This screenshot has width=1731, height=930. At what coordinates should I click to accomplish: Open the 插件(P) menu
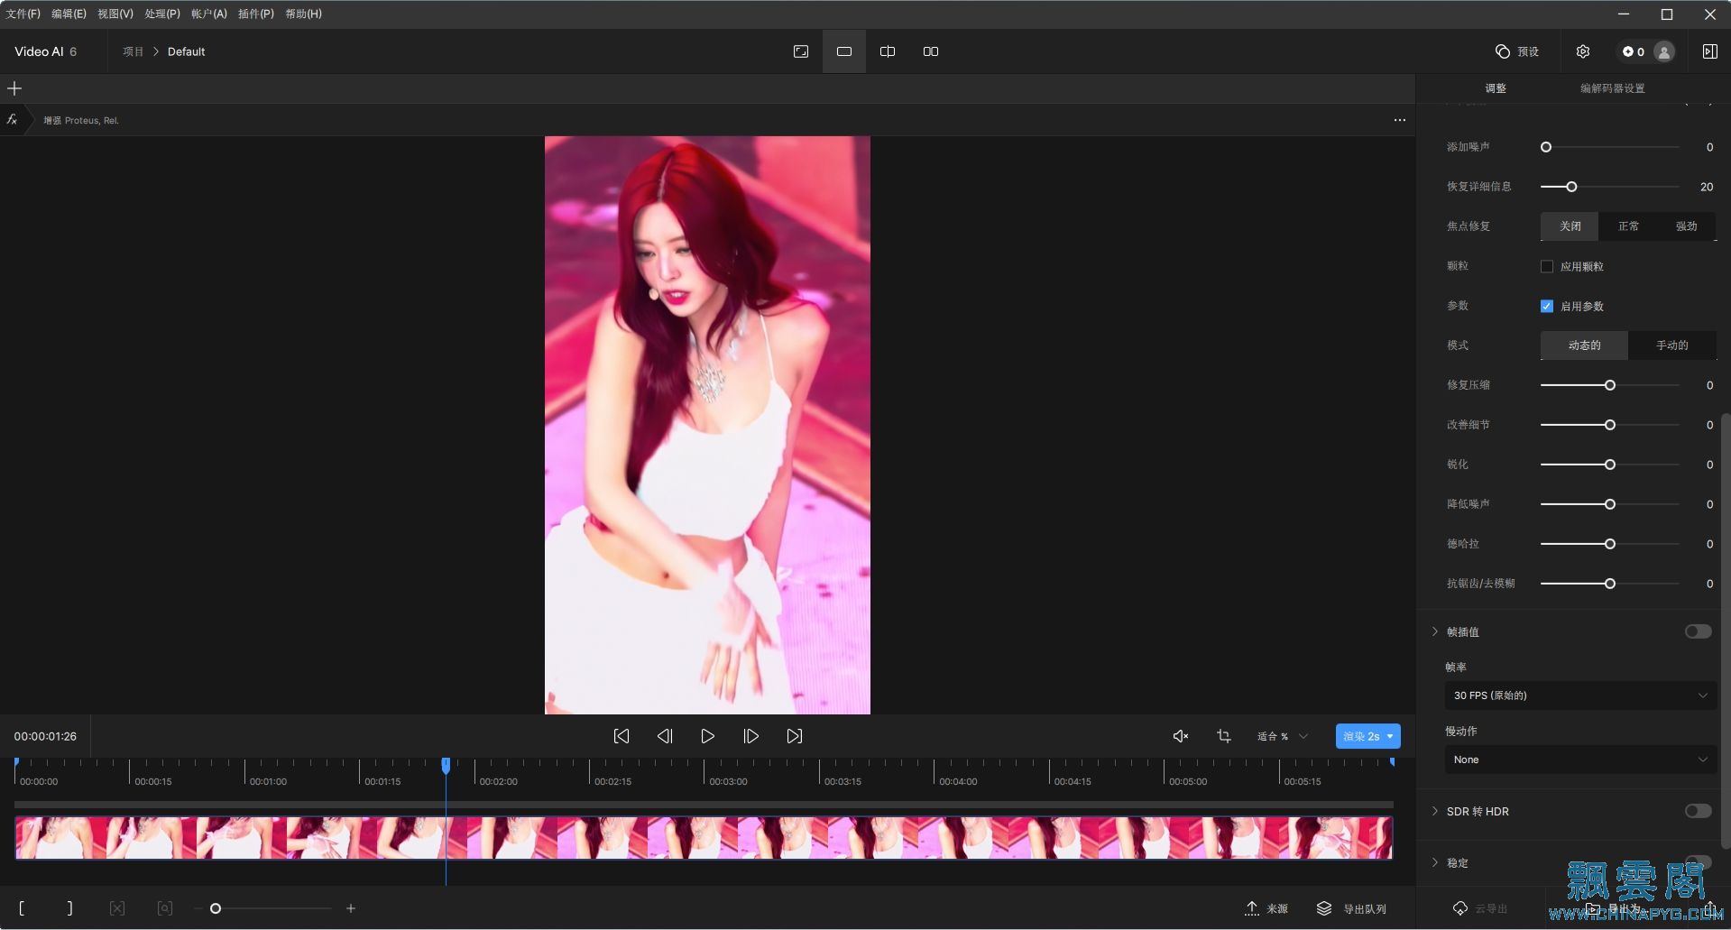(256, 14)
